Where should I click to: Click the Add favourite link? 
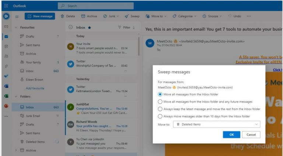(x=35, y=88)
